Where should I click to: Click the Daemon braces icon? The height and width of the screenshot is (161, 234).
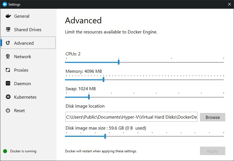[x=8, y=83]
